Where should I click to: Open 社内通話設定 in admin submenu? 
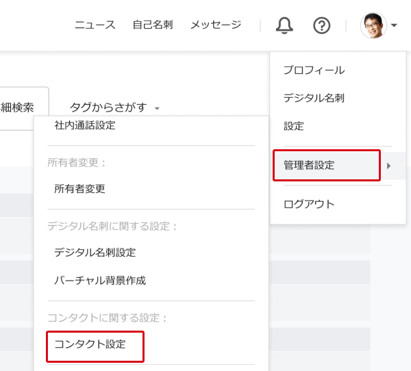tap(85, 125)
